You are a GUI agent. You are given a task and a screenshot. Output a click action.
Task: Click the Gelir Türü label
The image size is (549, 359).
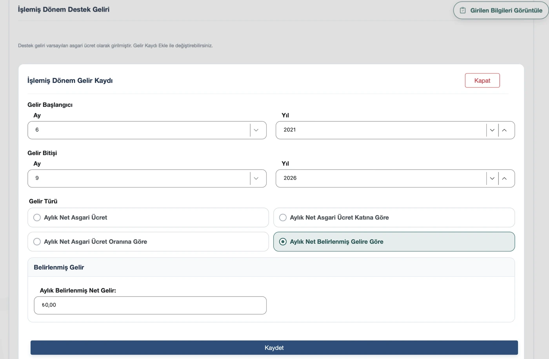(x=43, y=201)
